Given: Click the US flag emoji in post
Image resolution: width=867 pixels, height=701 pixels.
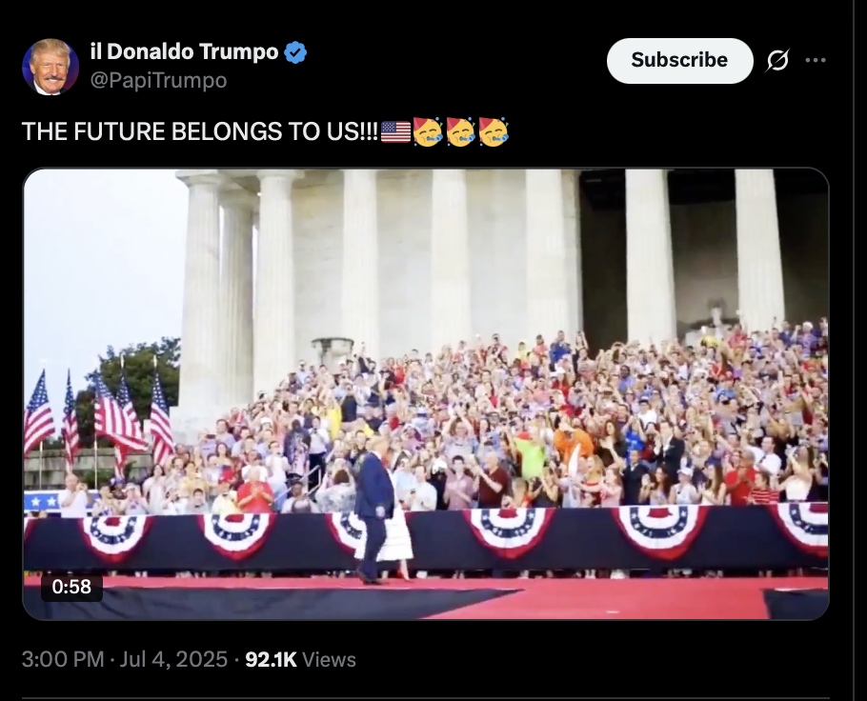Looking at the screenshot, I should pyautogui.click(x=396, y=131).
